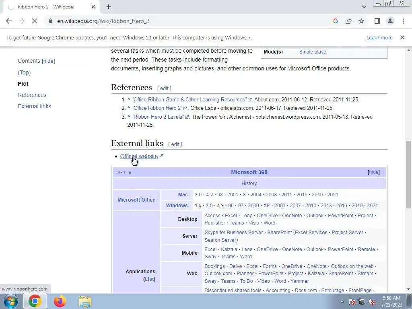The width and height of the screenshot is (412, 309).
Task: Open the Action Center flag icon
Action: click(352, 302)
